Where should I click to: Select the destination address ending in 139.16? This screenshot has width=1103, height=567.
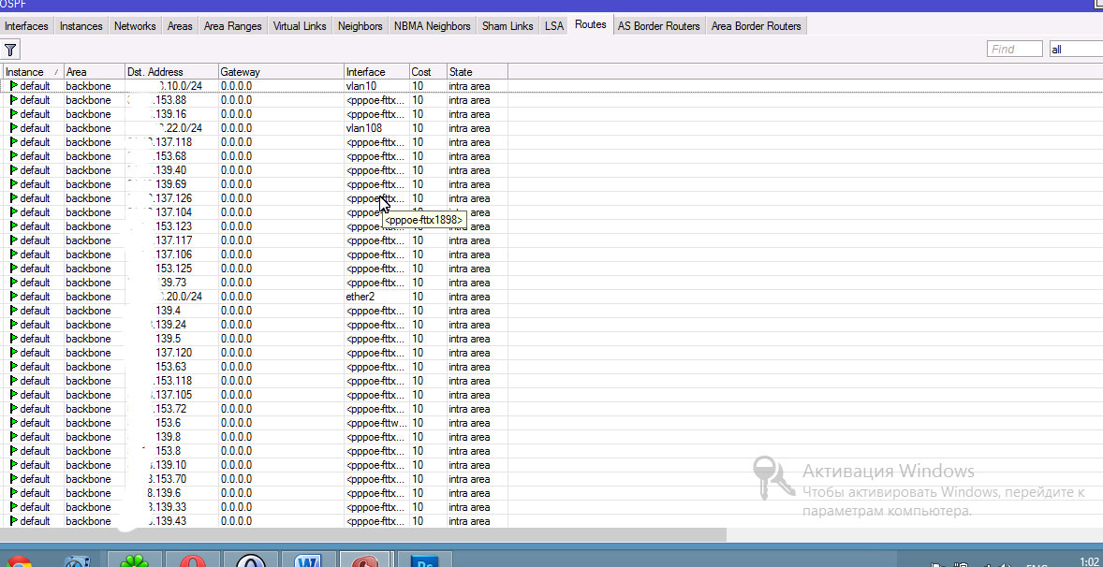coord(171,114)
